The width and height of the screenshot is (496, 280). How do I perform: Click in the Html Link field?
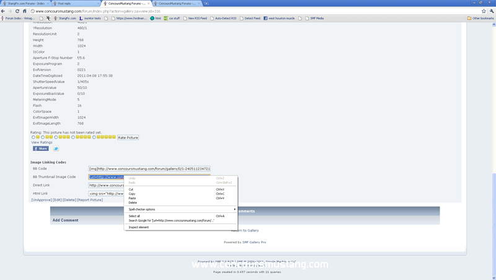pyautogui.click(x=106, y=194)
